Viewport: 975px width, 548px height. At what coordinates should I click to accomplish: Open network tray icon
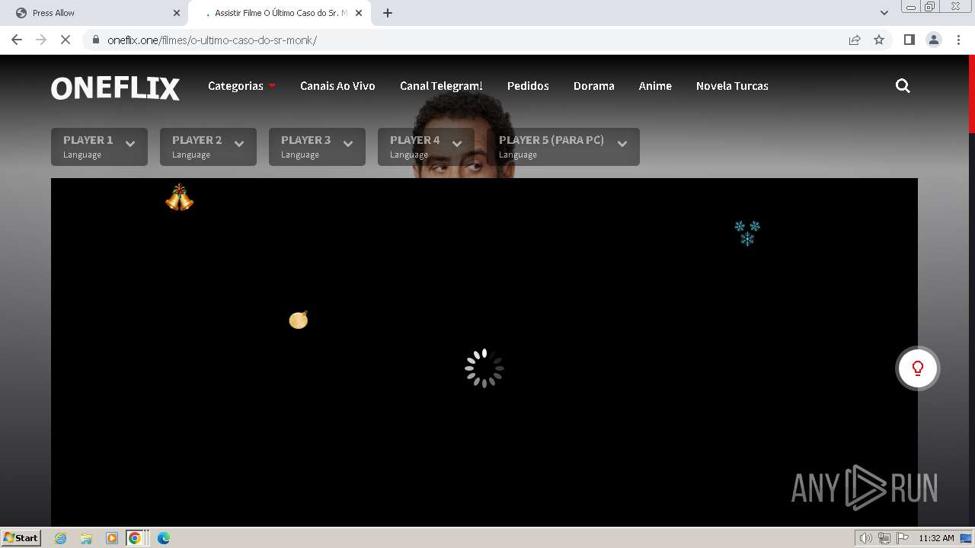[x=884, y=538]
